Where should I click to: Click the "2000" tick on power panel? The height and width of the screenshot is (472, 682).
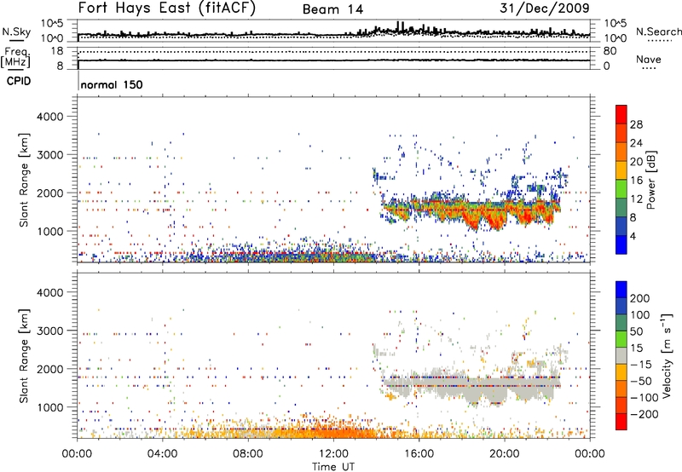49,193
